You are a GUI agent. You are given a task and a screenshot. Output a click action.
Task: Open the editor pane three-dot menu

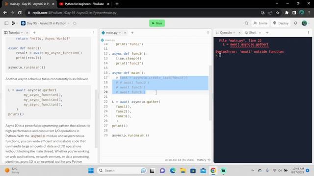point(208,33)
